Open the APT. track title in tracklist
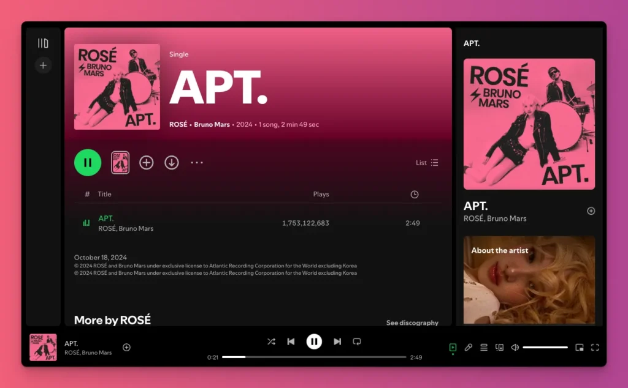This screenshot has height=388, width=628. [105, 218]
